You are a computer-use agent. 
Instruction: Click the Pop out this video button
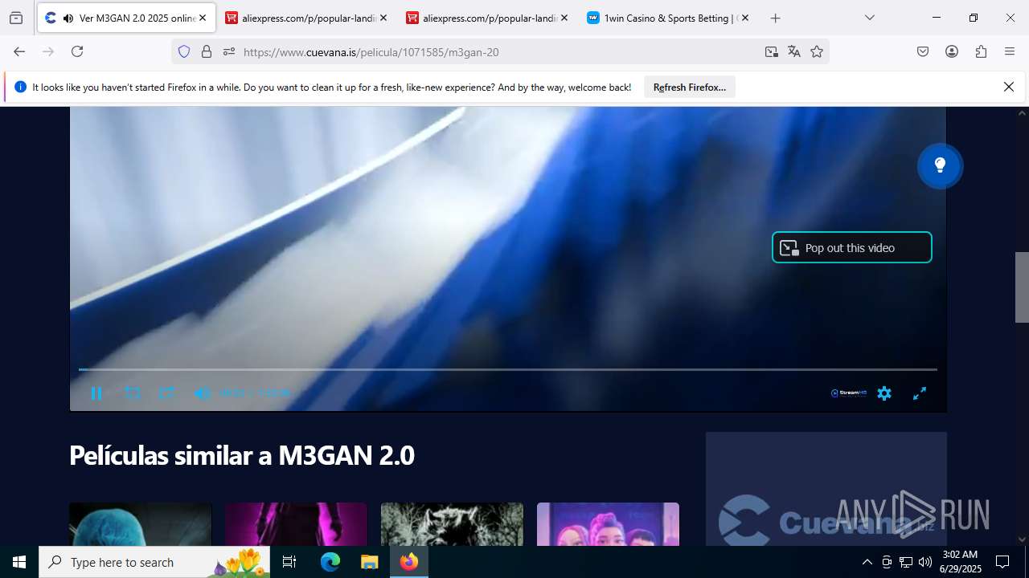coord(852,248)
